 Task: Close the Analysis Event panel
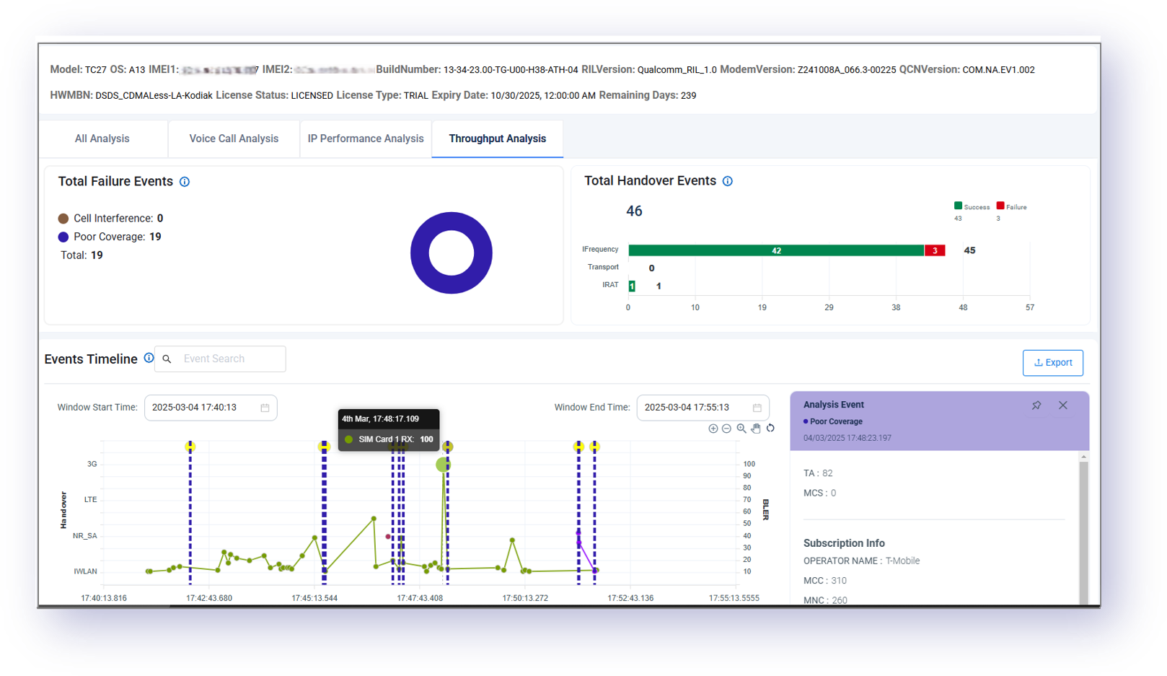click(1062, 405)
